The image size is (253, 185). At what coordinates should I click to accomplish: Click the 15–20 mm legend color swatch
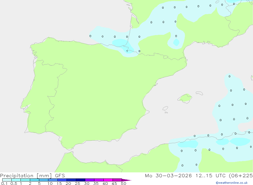[62, 180]
